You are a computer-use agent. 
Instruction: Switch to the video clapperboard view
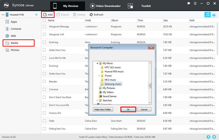tap(214, 15)
